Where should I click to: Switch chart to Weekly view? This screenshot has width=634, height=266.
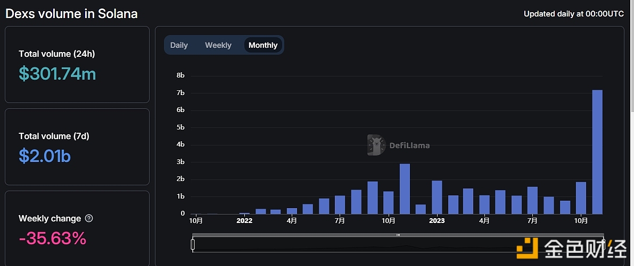(218, 45)
